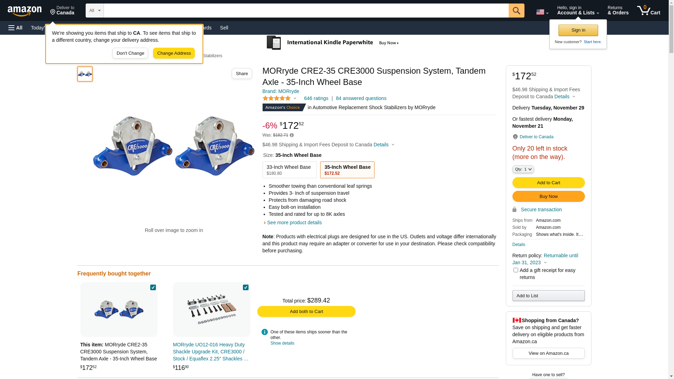Open the Qty quantity dropdown

523,169
